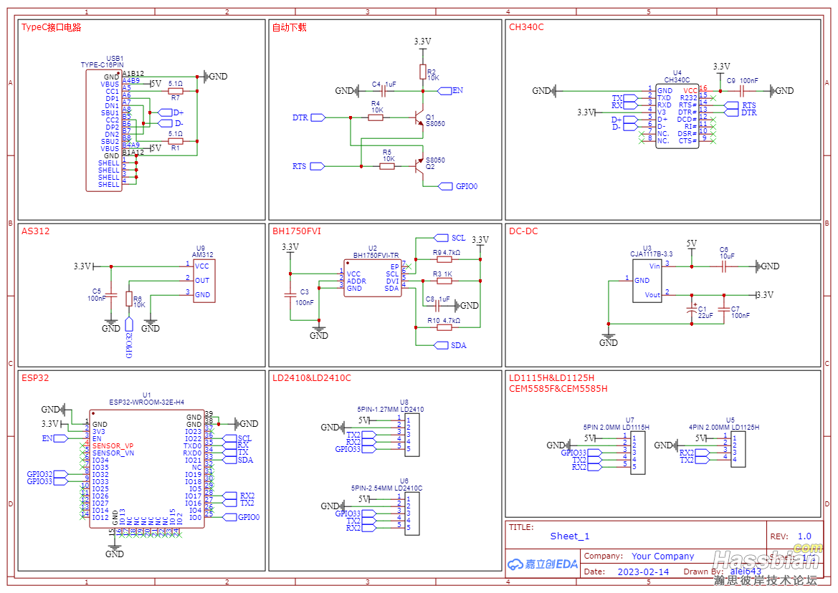Select the R3 1K resistor symbol
This screenshot has height=593, width=838.
(x=444, y=281)
